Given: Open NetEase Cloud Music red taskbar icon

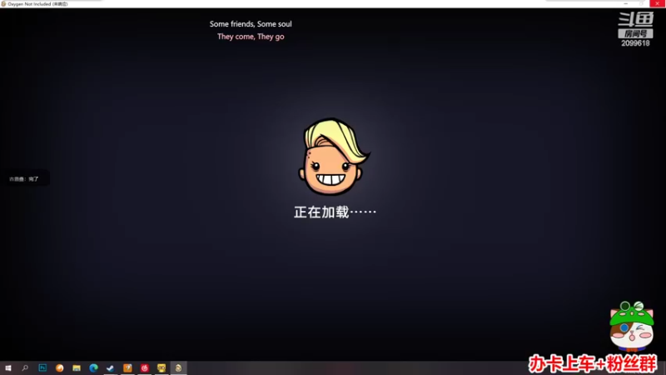Looking at the screenshot, I should 144,367.
